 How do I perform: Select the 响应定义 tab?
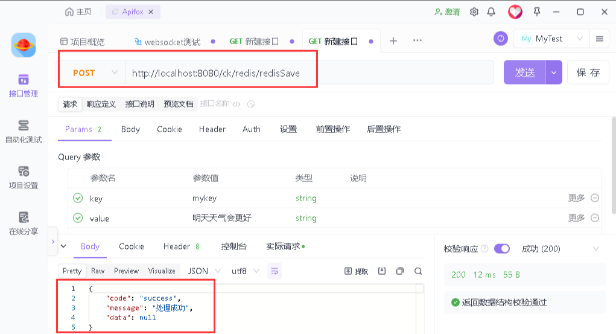[101, 104]
